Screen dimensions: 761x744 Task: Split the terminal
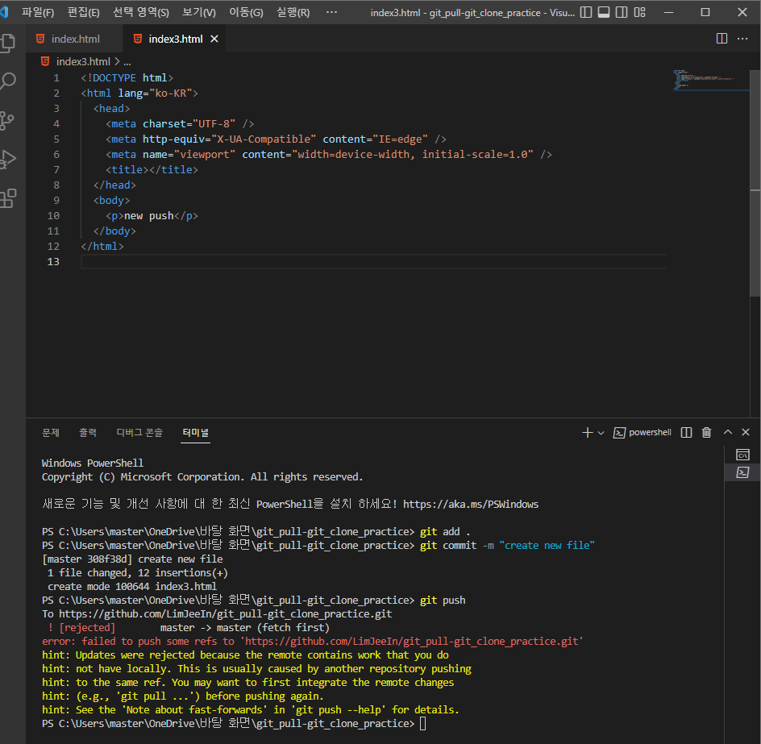(686, 432)
